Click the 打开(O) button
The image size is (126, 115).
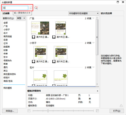point(117,111)
